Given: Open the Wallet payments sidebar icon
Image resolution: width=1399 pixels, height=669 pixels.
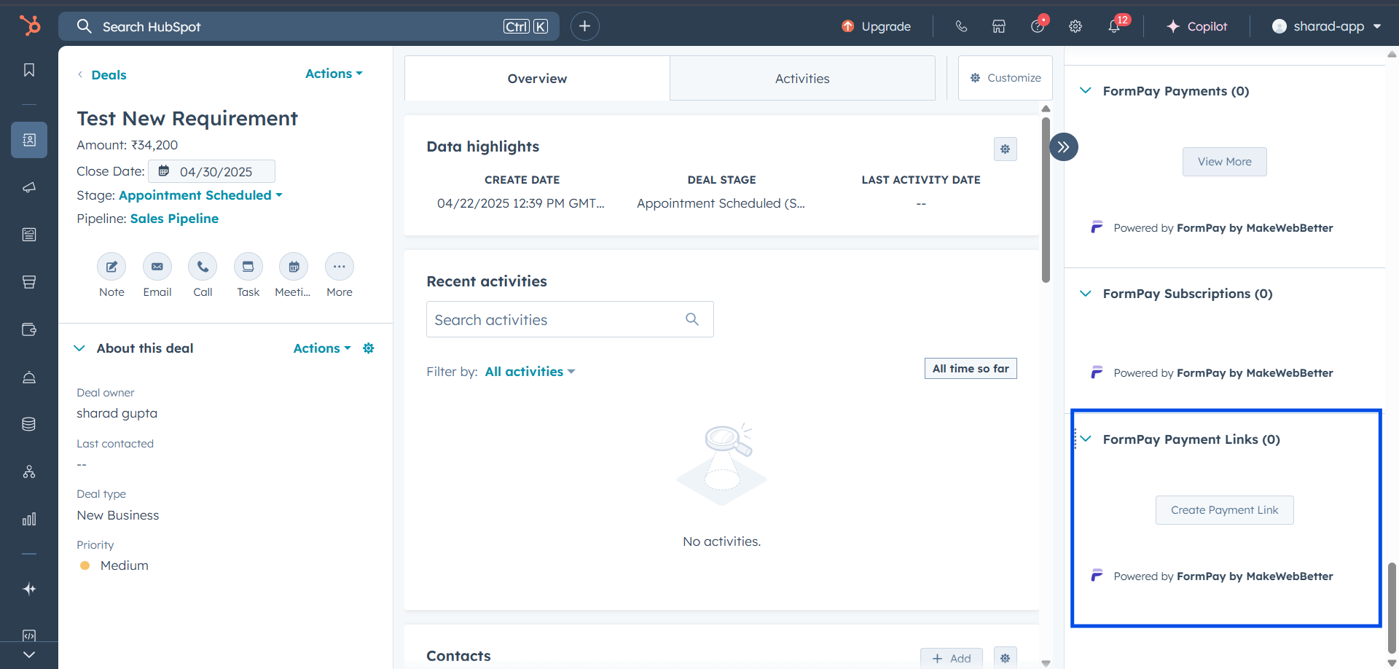Looking at the screenshot, I should coord(29,329).
